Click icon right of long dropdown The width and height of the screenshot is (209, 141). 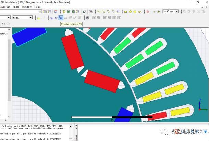tap(45, 12)
